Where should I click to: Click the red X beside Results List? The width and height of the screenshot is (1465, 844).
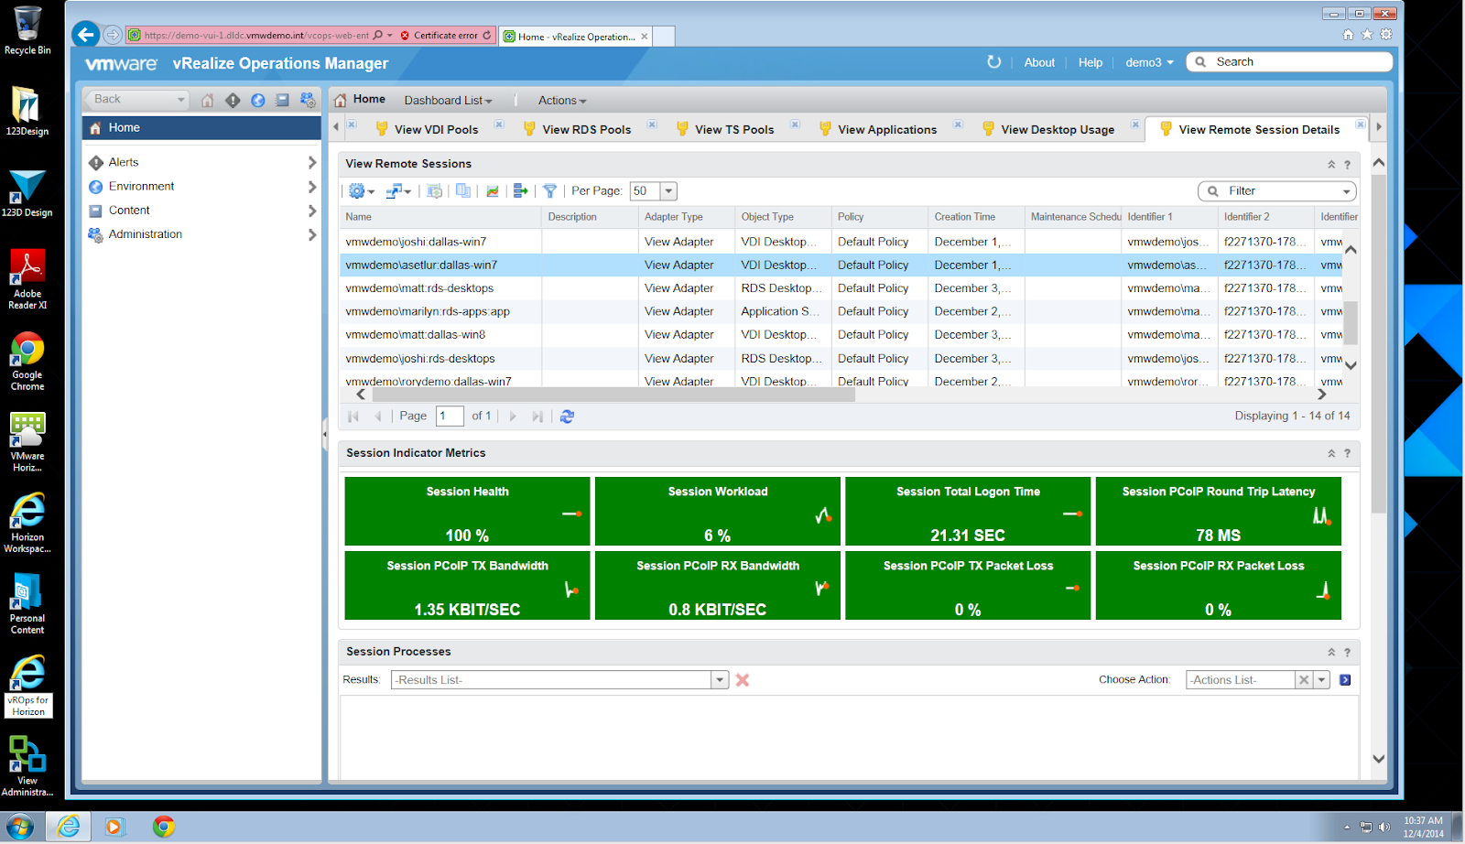(x=743, y=680)
